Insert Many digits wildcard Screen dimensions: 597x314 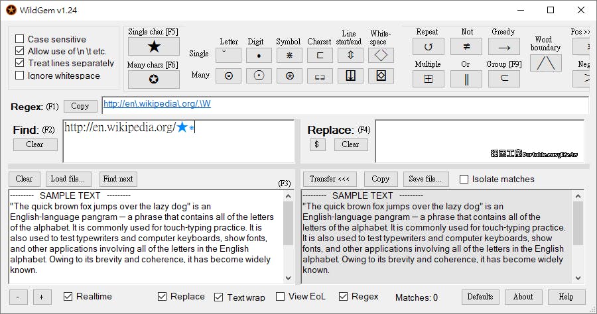pyautogui.click(x=259, y=76)
